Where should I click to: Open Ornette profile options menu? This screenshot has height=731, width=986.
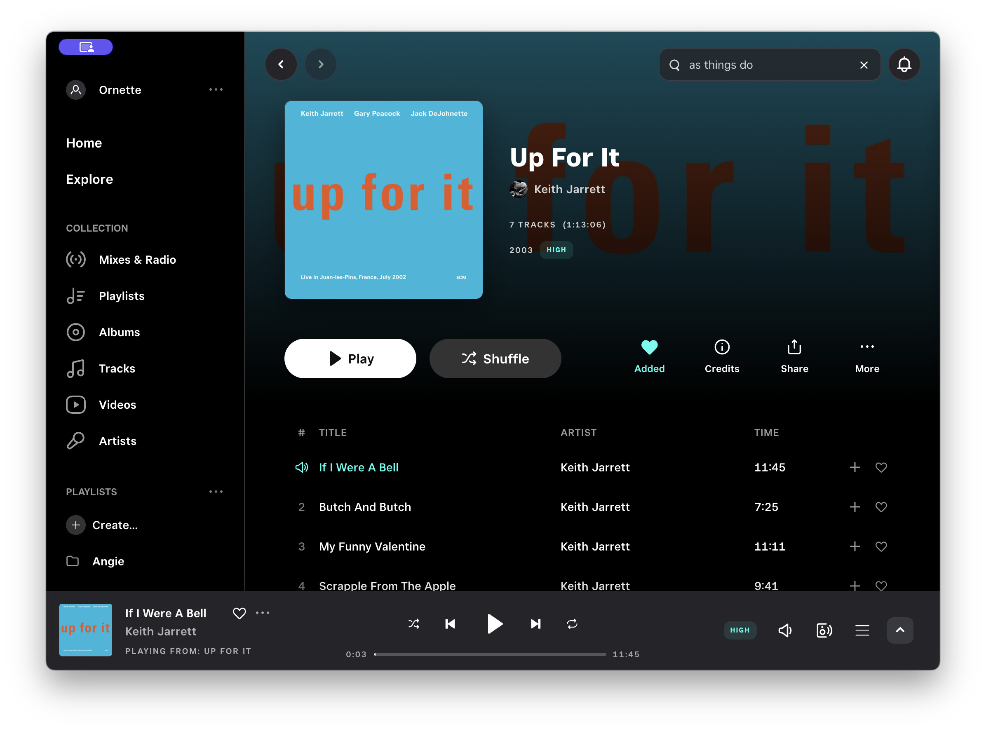(x=216, y=90)
